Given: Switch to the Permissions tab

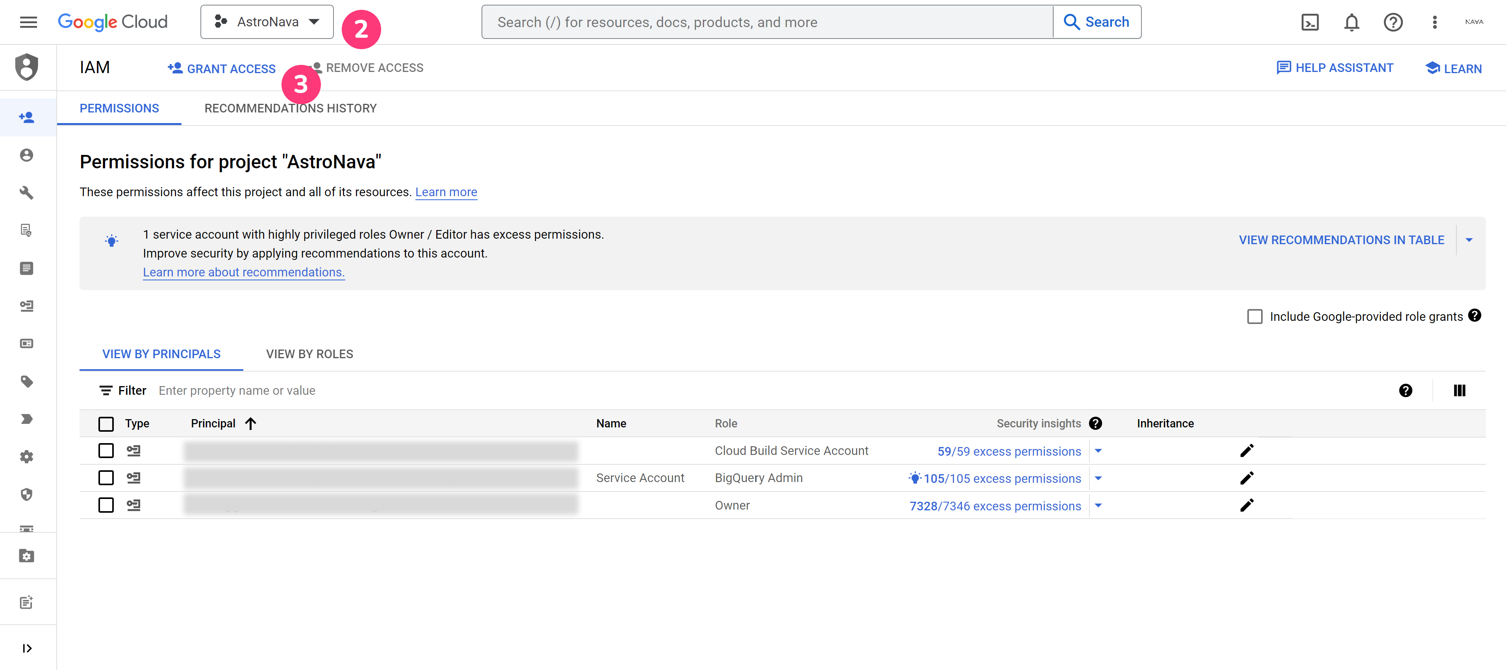Looking at the screenshot, I should pyautogui.click(x=119, y=109).
